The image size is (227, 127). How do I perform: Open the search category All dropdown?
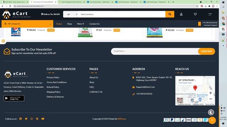[72, 14]
